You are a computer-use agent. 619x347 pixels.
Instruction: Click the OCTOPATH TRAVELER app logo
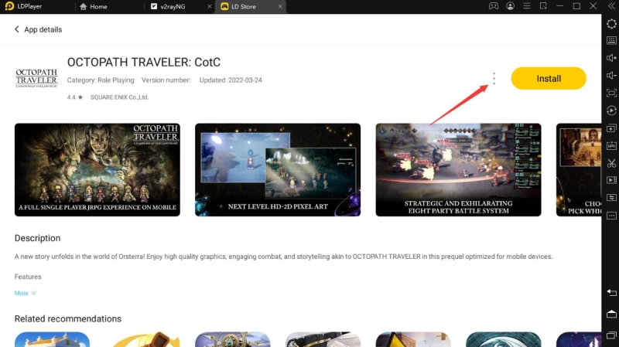[x=36, y=78]
